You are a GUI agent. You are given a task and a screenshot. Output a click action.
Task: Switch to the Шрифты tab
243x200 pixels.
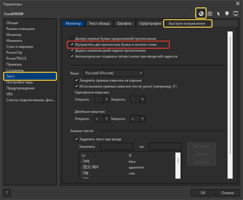[x=124, y=23]
